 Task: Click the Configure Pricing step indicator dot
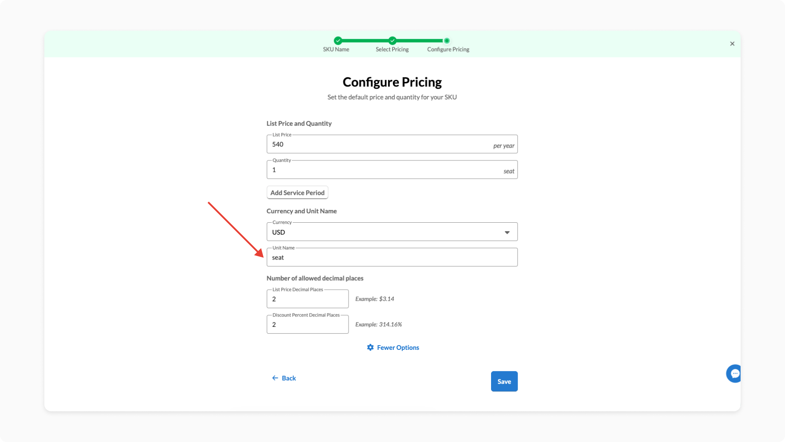pos(447,41)
